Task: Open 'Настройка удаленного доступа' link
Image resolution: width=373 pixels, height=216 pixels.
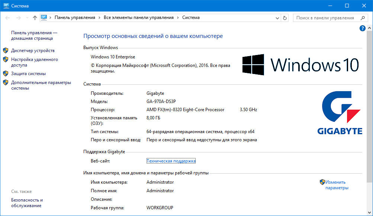Action: [x=35, y=62]
